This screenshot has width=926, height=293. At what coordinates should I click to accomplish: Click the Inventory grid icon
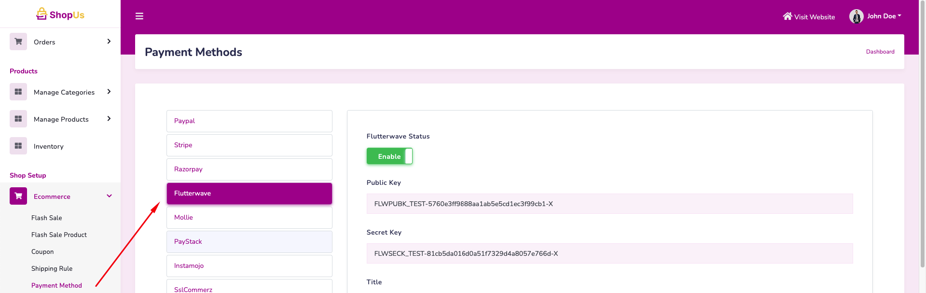(x=18, y=146)
